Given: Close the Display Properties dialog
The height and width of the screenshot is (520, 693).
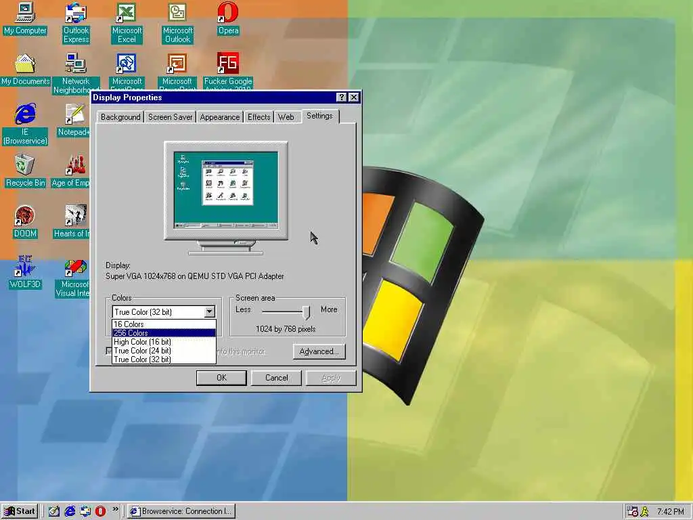Looking at the screenshot, I should coord(353,97).
